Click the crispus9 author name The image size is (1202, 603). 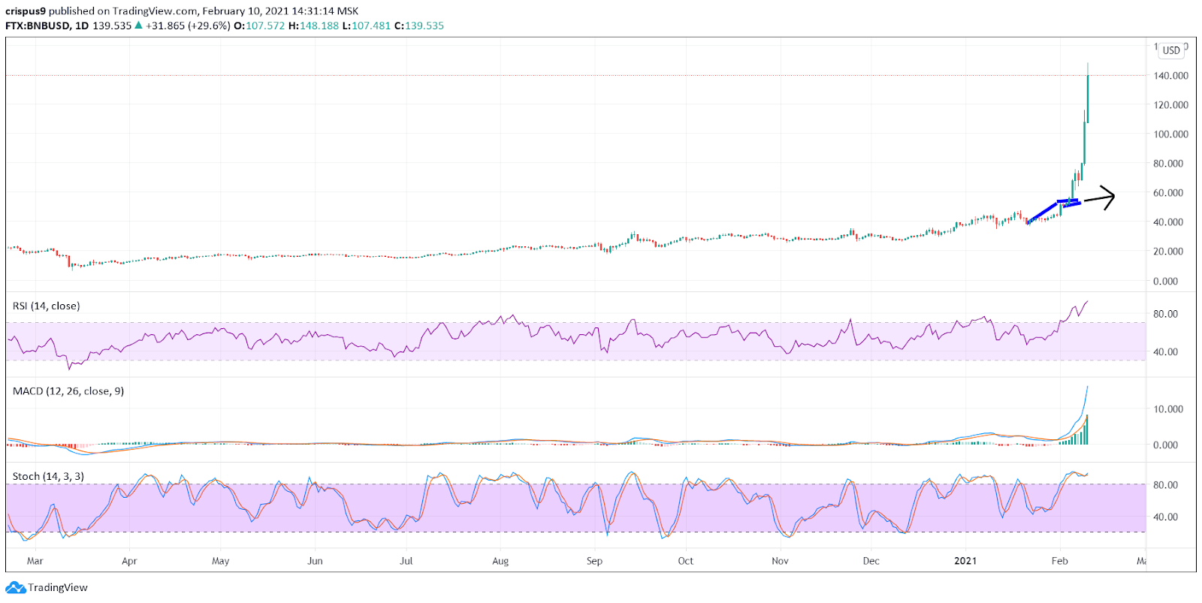point(26,11)
